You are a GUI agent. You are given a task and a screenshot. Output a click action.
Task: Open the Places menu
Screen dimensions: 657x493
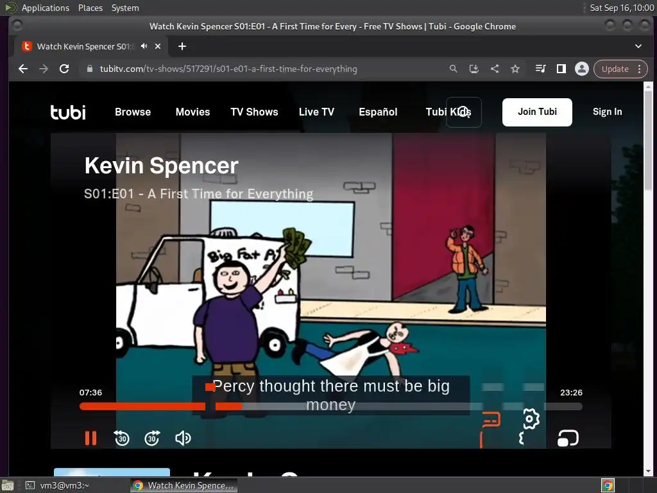click(90, 8)
